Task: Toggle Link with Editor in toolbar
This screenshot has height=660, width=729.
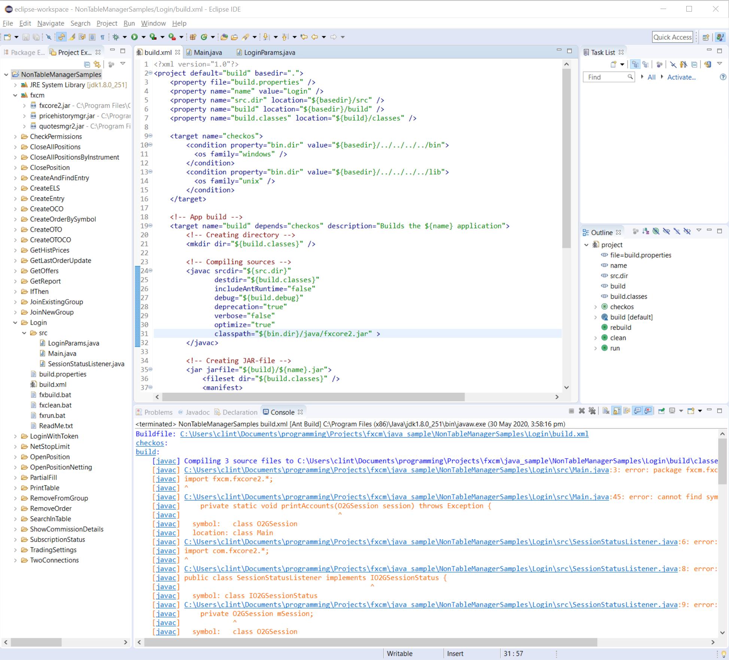Action: (x=61, y=37)
